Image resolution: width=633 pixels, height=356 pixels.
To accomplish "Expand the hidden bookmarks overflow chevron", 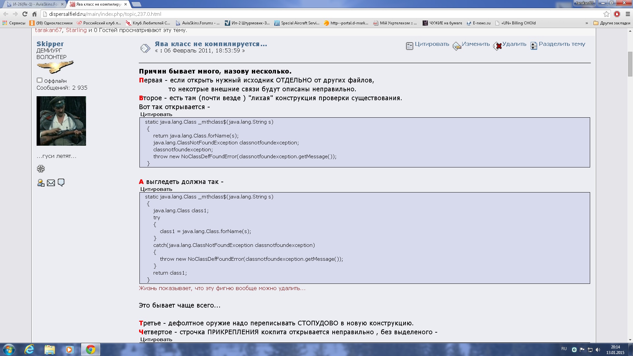I will [x=587, y=23].
